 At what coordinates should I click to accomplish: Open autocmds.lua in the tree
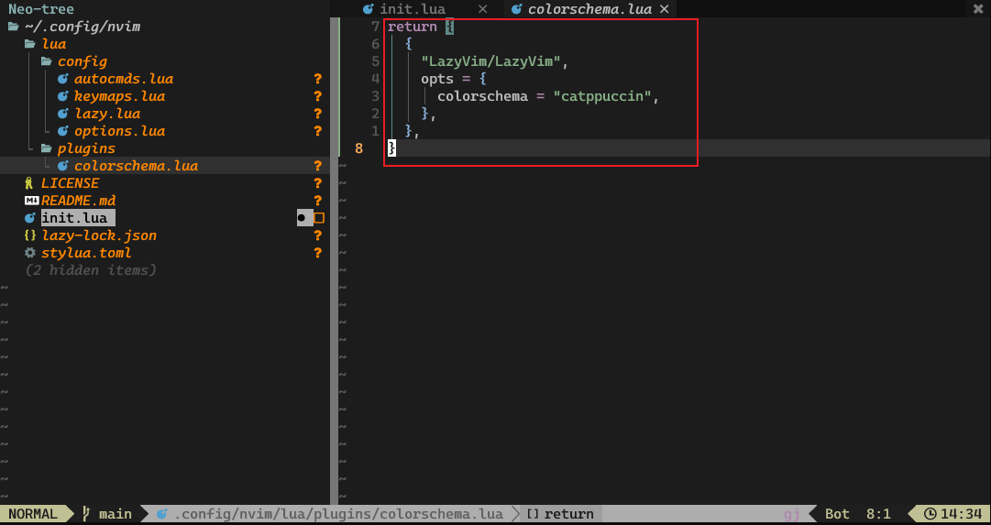(124, 79)
